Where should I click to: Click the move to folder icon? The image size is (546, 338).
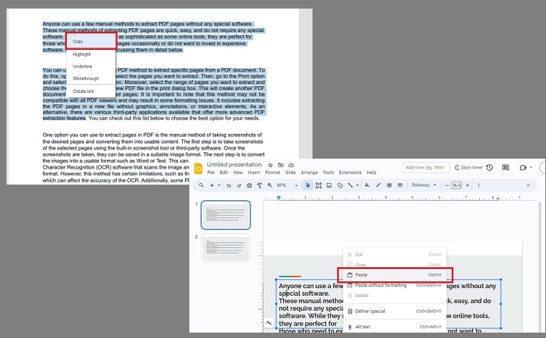[281, 165]
